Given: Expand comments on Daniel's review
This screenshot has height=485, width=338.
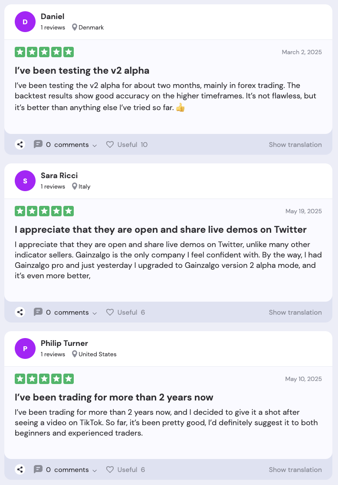Looking at the screenshot, I should (72, 145).
